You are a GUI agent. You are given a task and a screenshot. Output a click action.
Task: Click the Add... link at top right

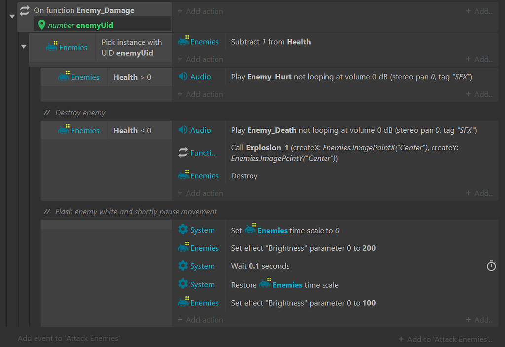[x=480, y=10]
